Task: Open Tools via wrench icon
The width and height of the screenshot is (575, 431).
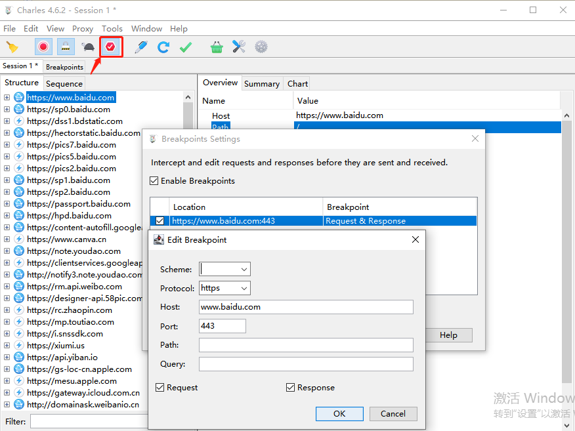Action: tap(239, 47)
